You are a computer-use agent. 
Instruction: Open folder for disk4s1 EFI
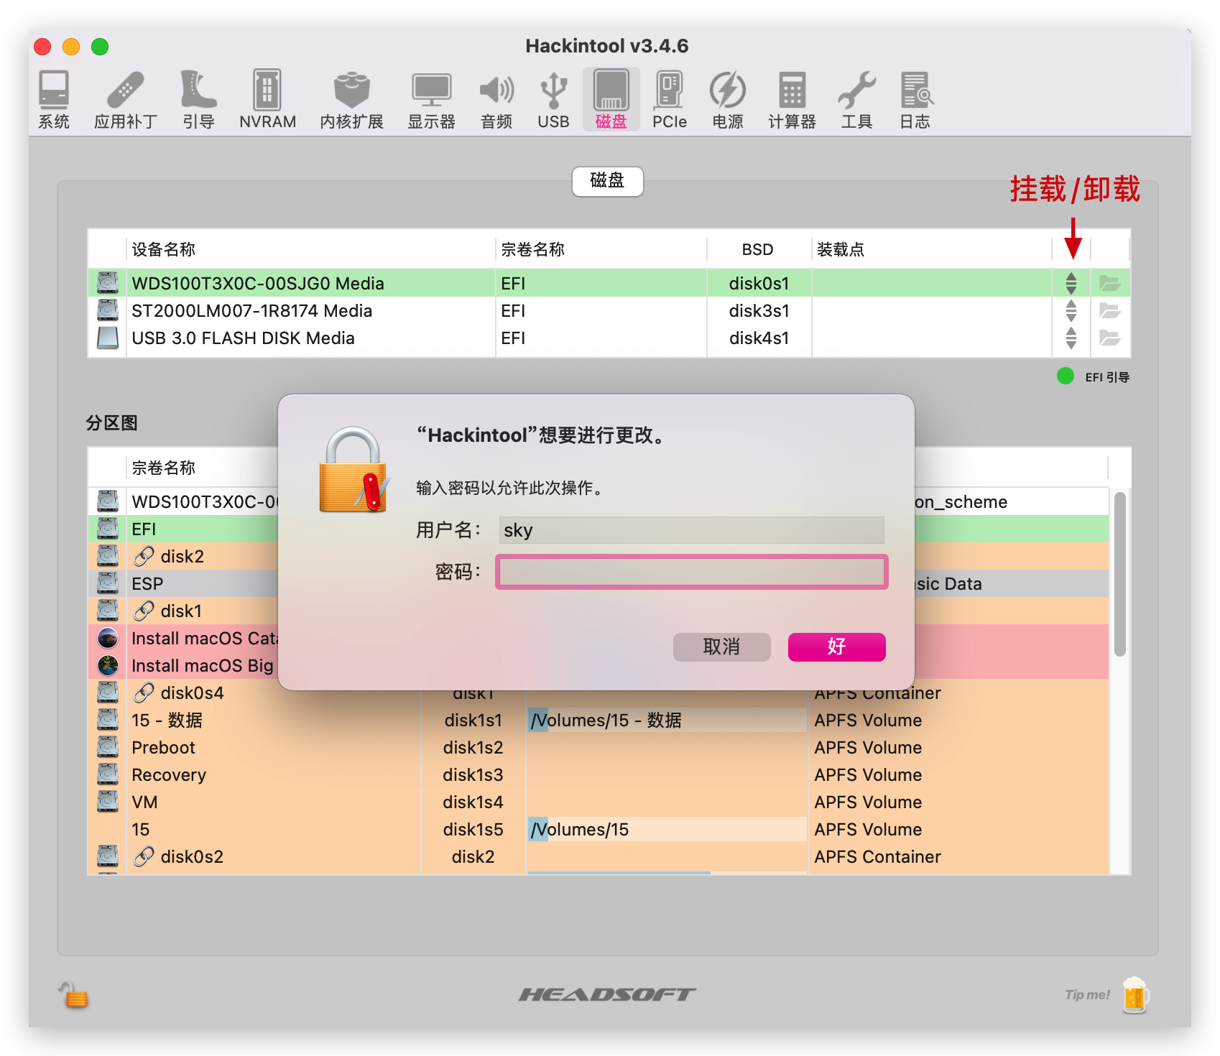pos(1110,338)
